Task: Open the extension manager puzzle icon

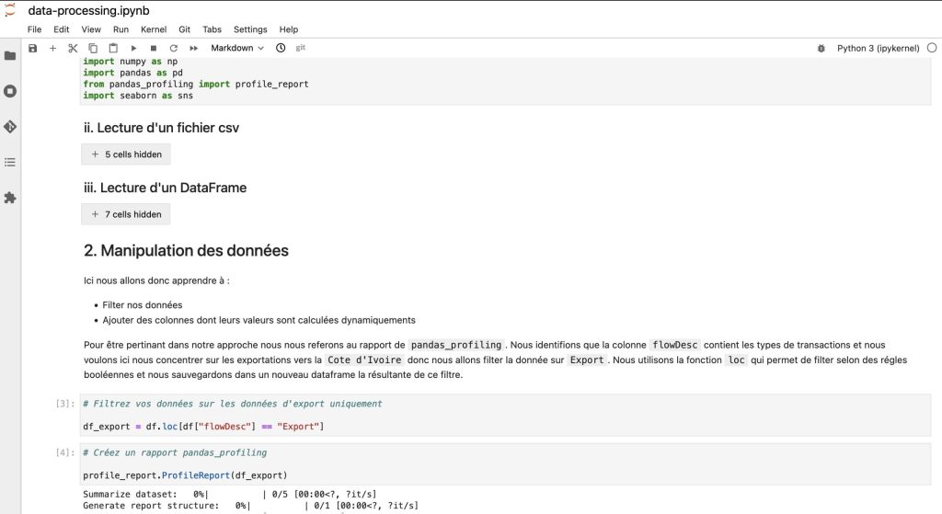Action: click(10, 198)
